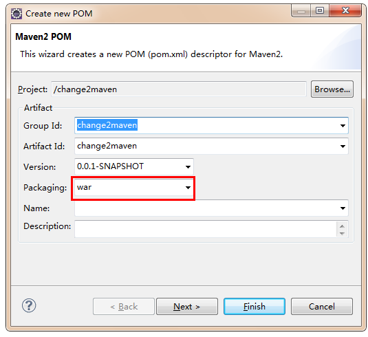Click the Artifact group label

click(39, 108)
